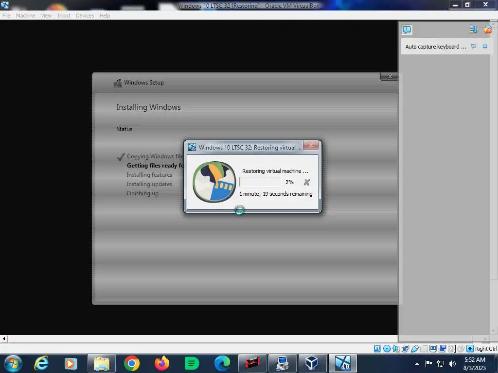The width and height of the screenshot is (498, 373).
Task: Click the network adapters status icon
Action: pyautogui.click(x=405, y=349)
